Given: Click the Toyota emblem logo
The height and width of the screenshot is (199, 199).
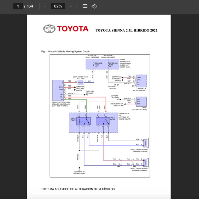Looking at the screenshot, I should tap(49, 29).
